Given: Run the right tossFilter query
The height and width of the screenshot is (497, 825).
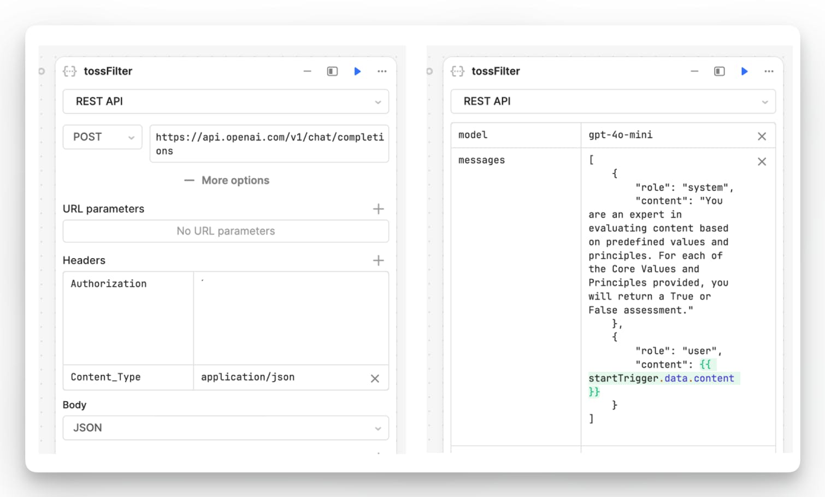Looking at the screenshot, I should (x=744, y=71).
